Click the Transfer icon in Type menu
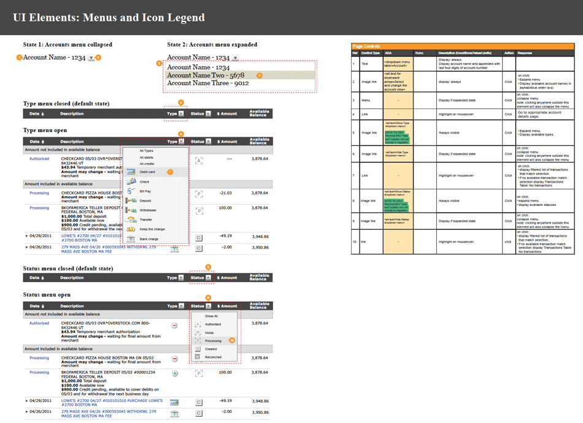This screenshot has width=583, height=423. pyautogui.click(x=131, y=219)
